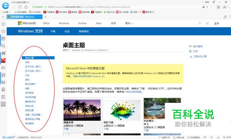231x139 pixels.
Task: Click the extensions grid plus icon
Action: pyautogui.click(x=218, y=7)
